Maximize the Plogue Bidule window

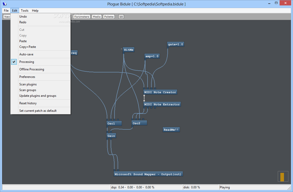pyautogui.click(x=276, y=3)
